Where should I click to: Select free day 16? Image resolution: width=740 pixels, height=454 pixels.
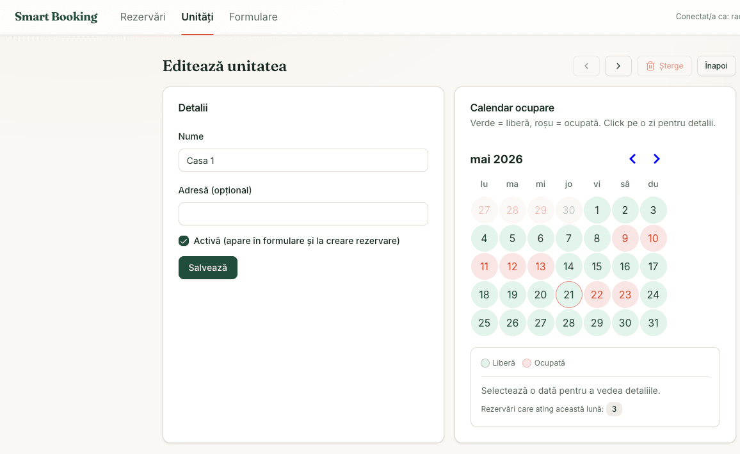pyautogui.click(x=625, y=266)
